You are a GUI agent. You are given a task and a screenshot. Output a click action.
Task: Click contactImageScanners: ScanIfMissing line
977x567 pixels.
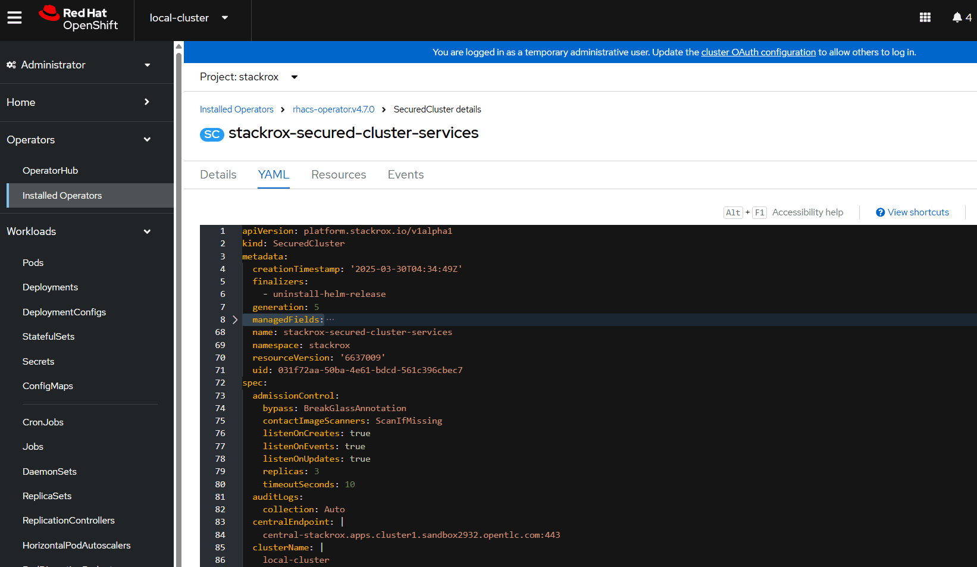pyautogui.click(x=352, y=421)
